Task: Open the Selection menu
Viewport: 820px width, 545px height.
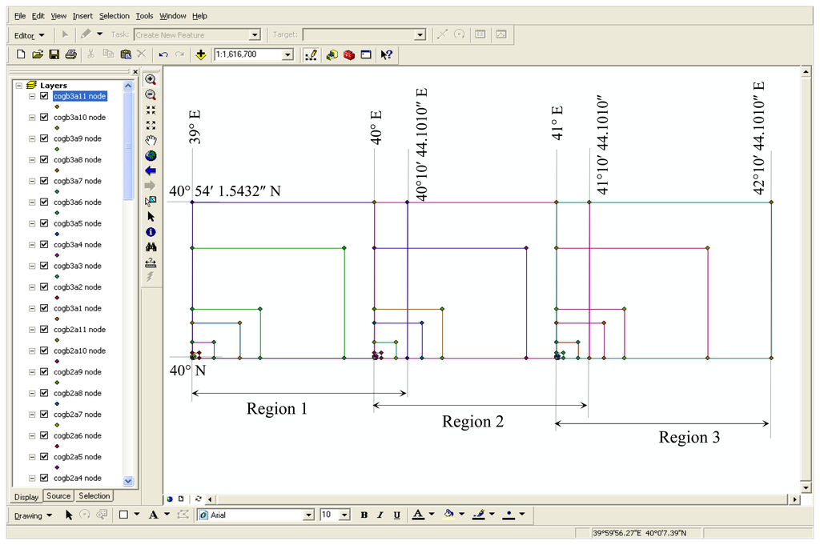Action: coord(114,16)
